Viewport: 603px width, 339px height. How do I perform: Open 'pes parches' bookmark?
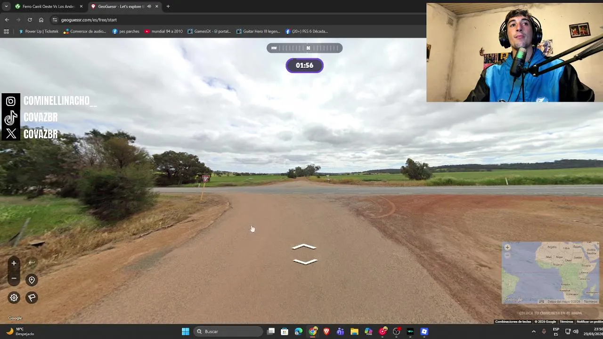(126, 32)
